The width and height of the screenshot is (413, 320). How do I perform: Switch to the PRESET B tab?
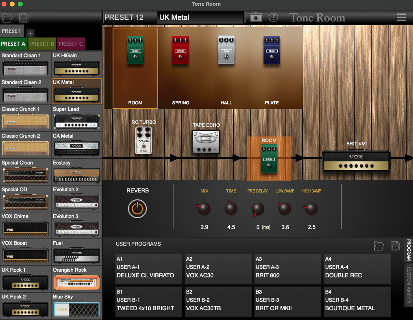(x=42, y=44)
